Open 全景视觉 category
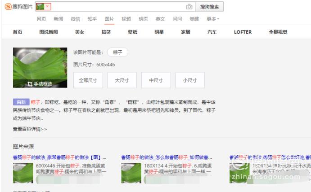This screenshot has height=192, width=311. tap(278, 32)
